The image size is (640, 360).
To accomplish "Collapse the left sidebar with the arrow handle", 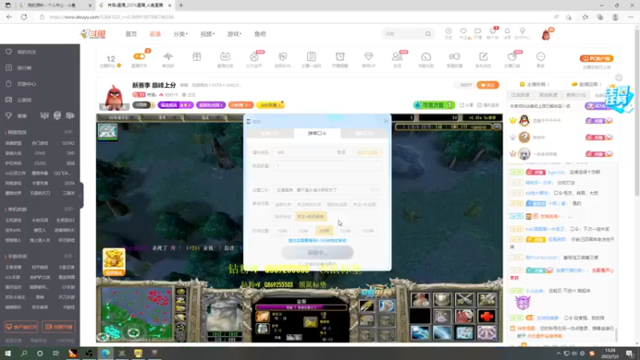I will (81, 195).
